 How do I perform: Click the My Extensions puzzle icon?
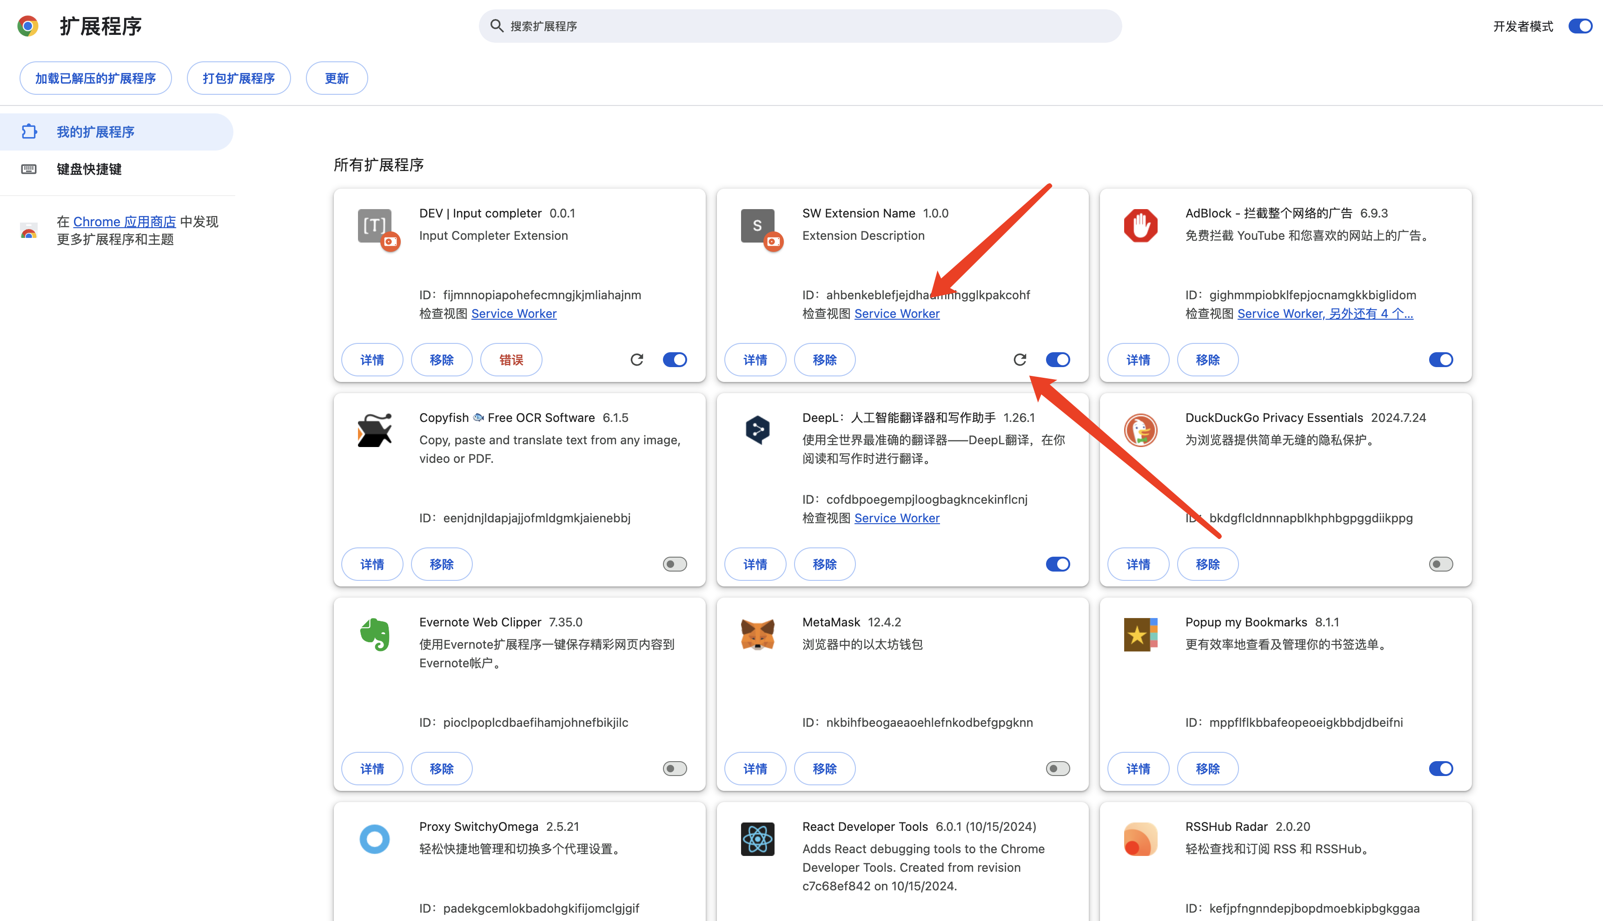(x=29, y=132)
